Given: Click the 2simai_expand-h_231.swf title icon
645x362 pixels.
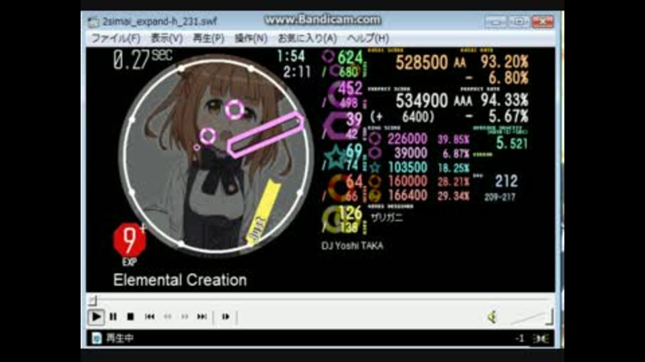Looking at the screenshot, I should click(93, 21).
